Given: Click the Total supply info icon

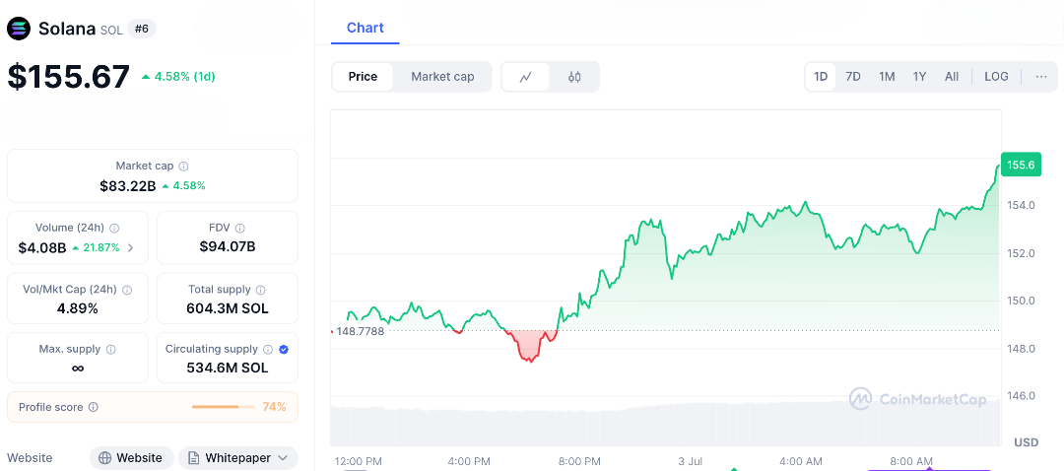Looking at the screenshot, I should [x=260, y=290].
